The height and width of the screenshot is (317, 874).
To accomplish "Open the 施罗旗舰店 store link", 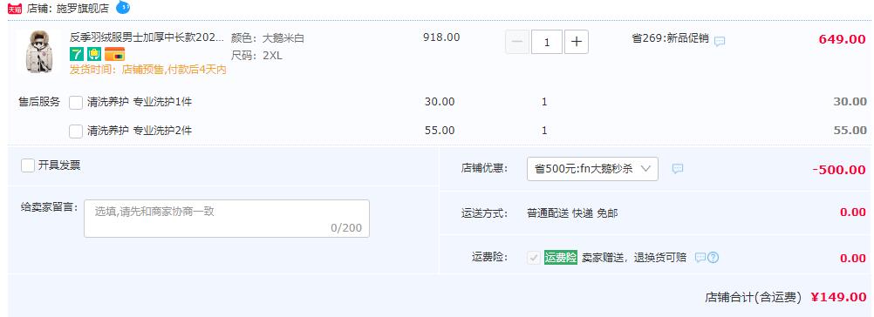I will click(x=83, y=9).
